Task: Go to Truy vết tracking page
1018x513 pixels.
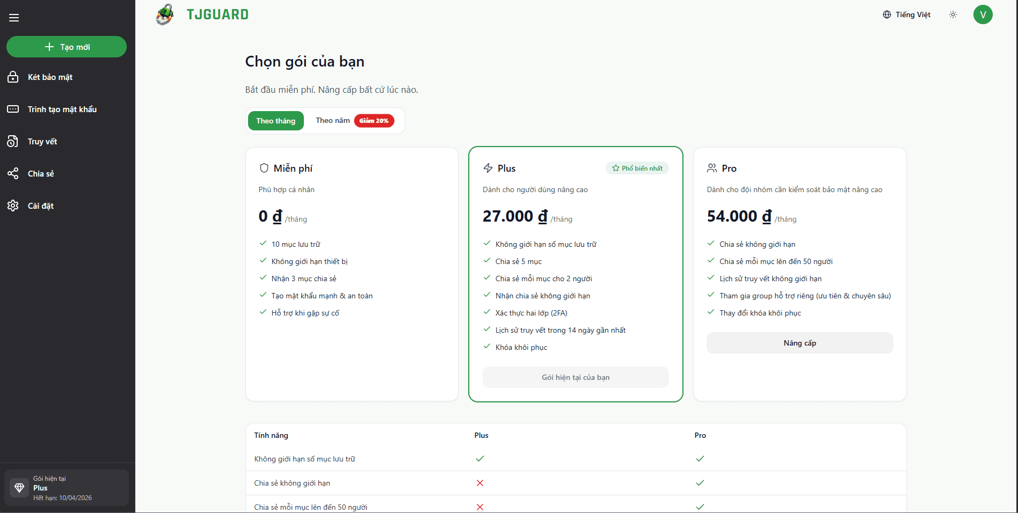Action: pos(42,142)
